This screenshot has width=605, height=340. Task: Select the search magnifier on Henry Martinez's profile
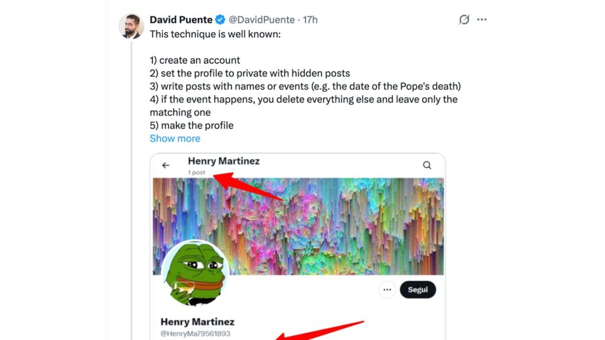pyautogui.click(x=427, y=165)
